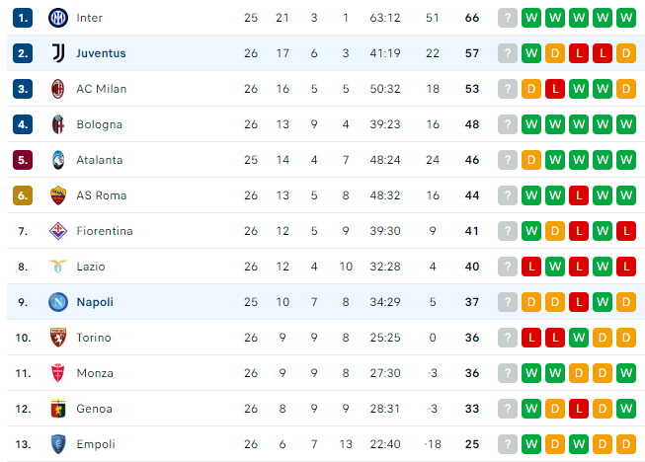Select AC Milan's red L result badge
Screen dimensions: 645x462
(x=555, y=89)
